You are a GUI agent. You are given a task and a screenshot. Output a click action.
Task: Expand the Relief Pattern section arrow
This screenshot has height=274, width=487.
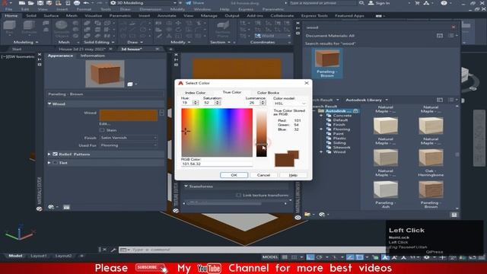49,154
